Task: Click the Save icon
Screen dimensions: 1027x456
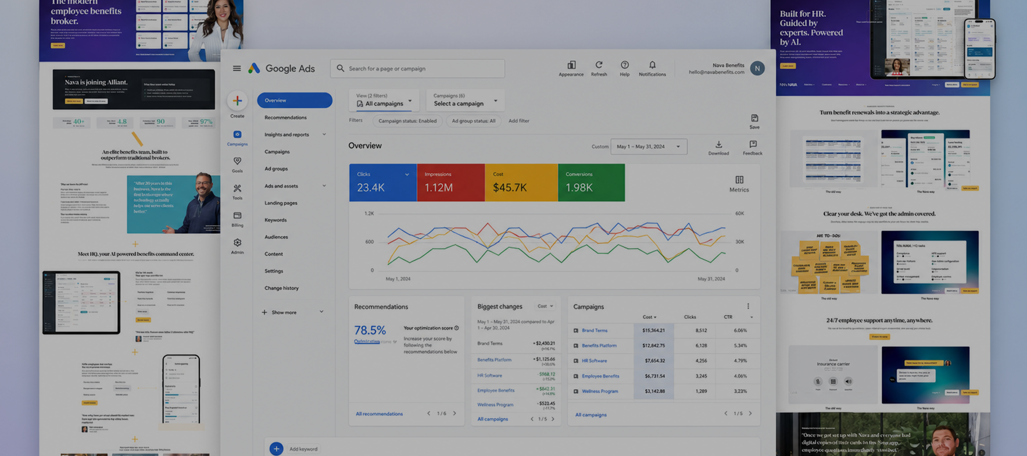Action: tap(754, 118)
